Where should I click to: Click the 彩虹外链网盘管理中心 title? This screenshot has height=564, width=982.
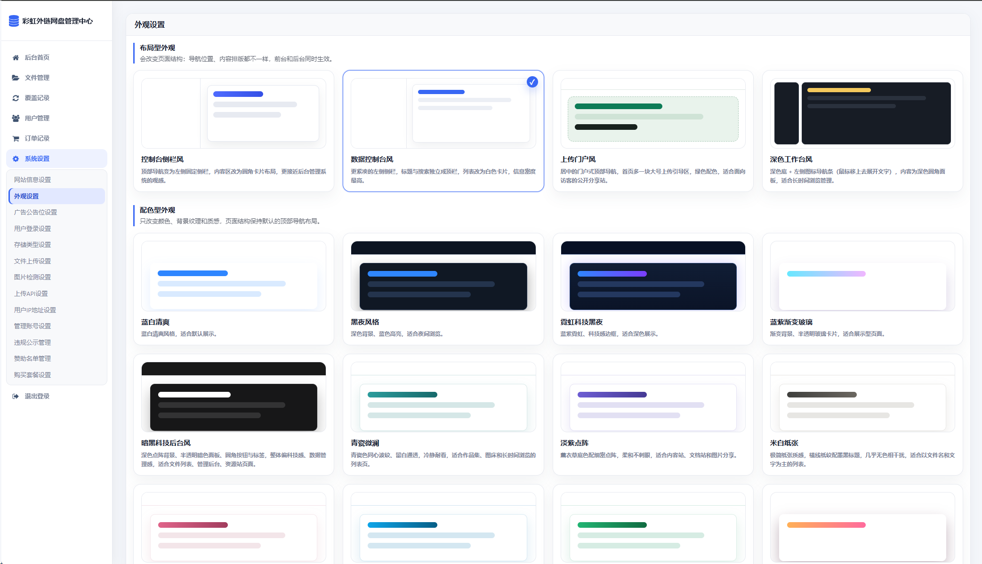point(57,21)
